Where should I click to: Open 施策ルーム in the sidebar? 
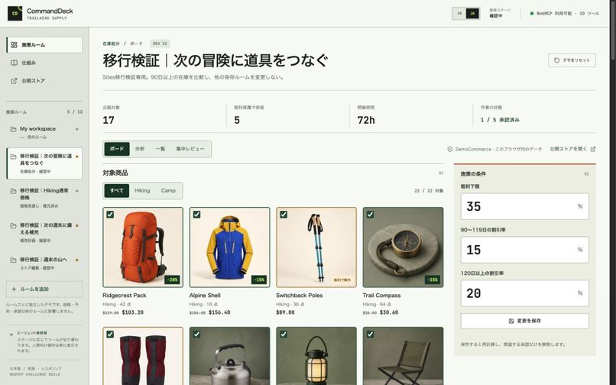(x=44, y=45)
